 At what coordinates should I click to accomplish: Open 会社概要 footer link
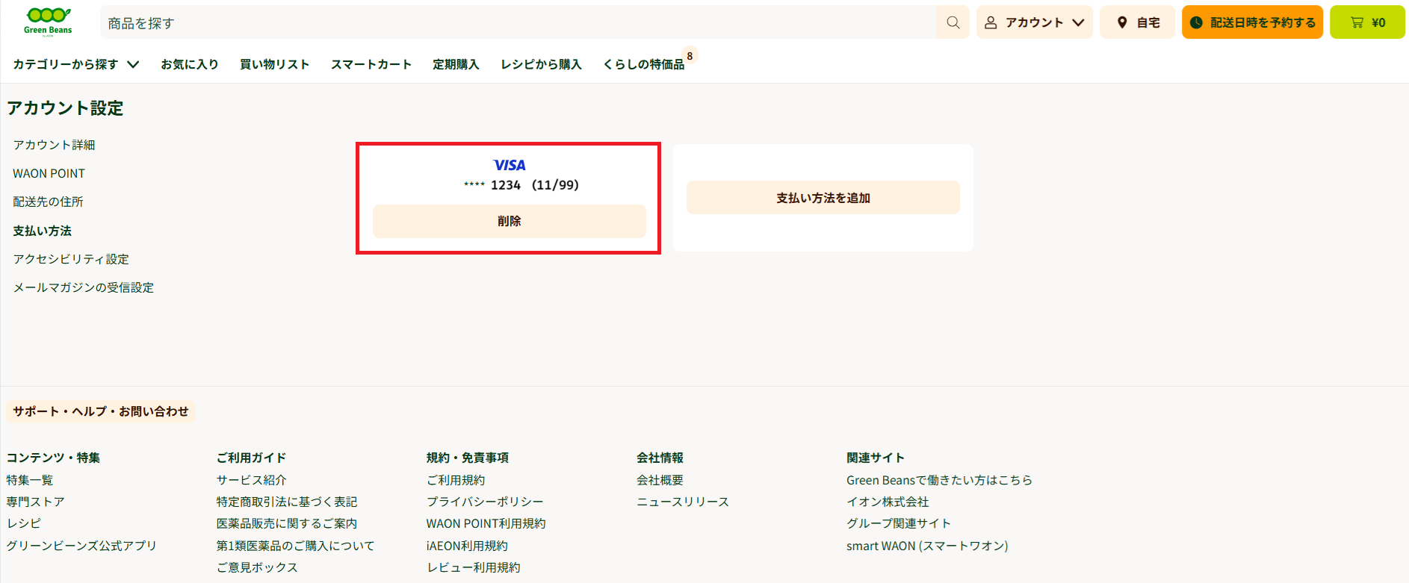pos(660,480)
